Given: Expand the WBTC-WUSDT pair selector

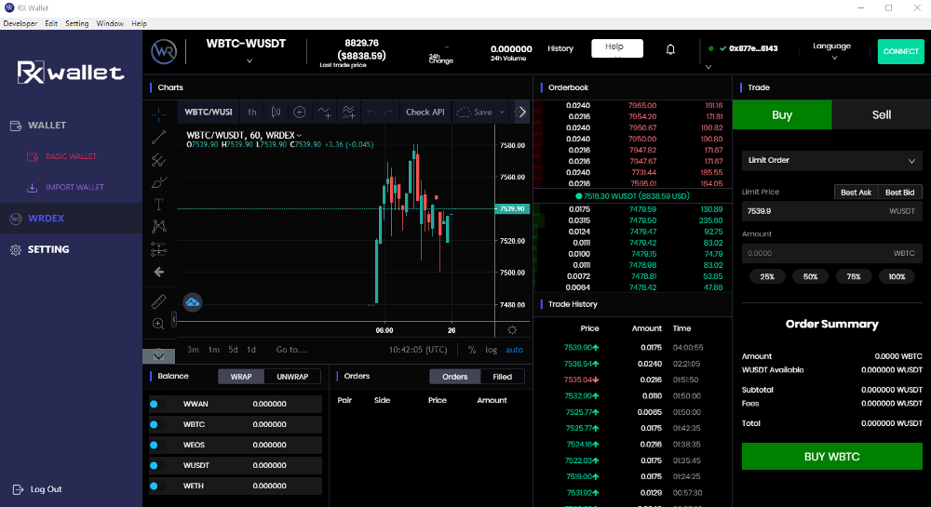Looking at the screenshot, I should (x=250, y=61).
